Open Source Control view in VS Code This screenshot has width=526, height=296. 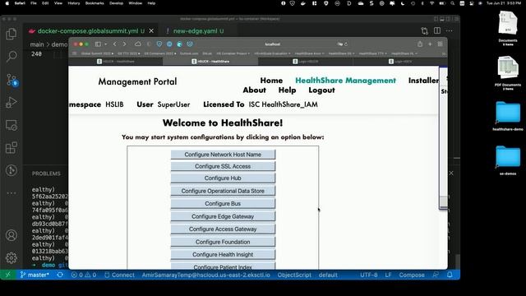[12, 80]
